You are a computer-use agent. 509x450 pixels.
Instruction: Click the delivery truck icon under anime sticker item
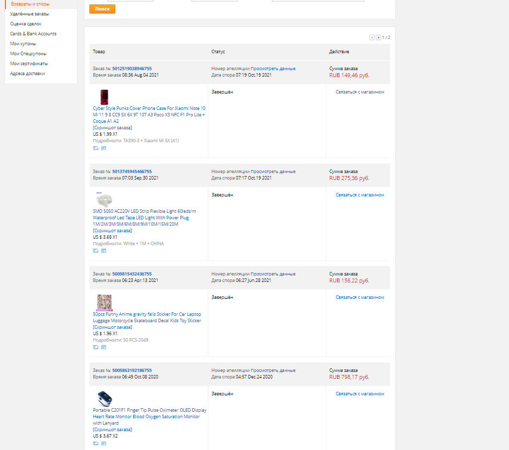[x=95, y=348]
